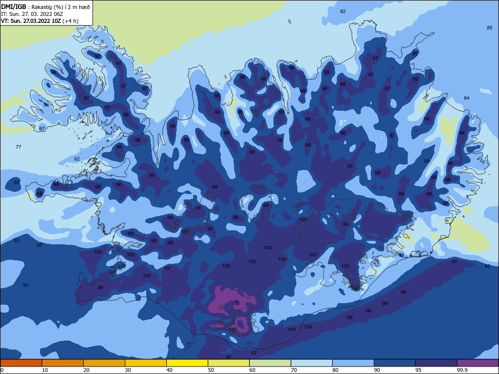Select the 'IT: Sun. 27. 03. 2022 06Z' line
Screen dimensions: 499x374
point(32,14)
